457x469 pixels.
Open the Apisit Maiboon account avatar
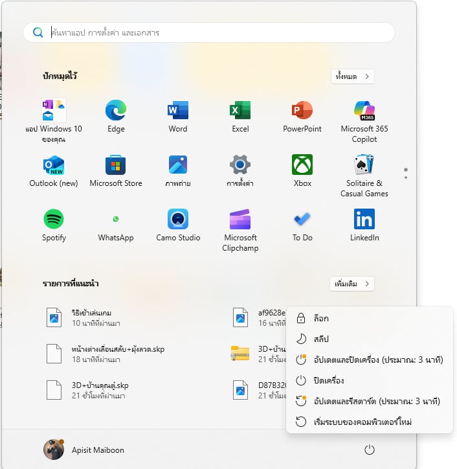coord(54,450)
